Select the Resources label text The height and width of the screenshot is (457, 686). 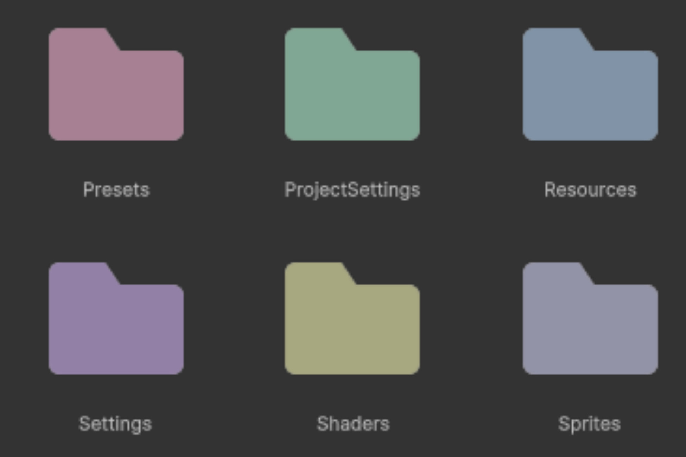click(591, 190)
